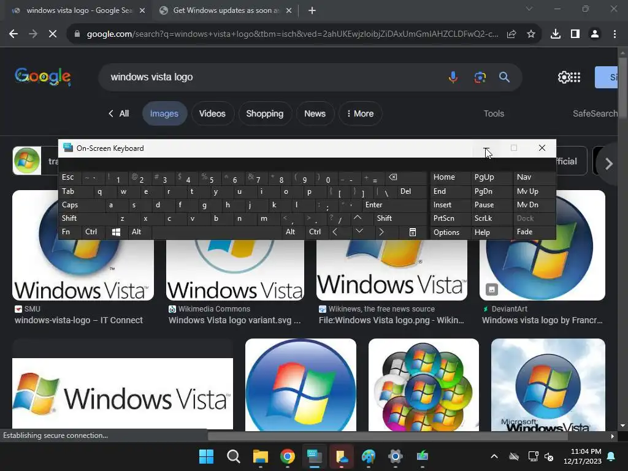Open File Explorer from taskbar

260,456
